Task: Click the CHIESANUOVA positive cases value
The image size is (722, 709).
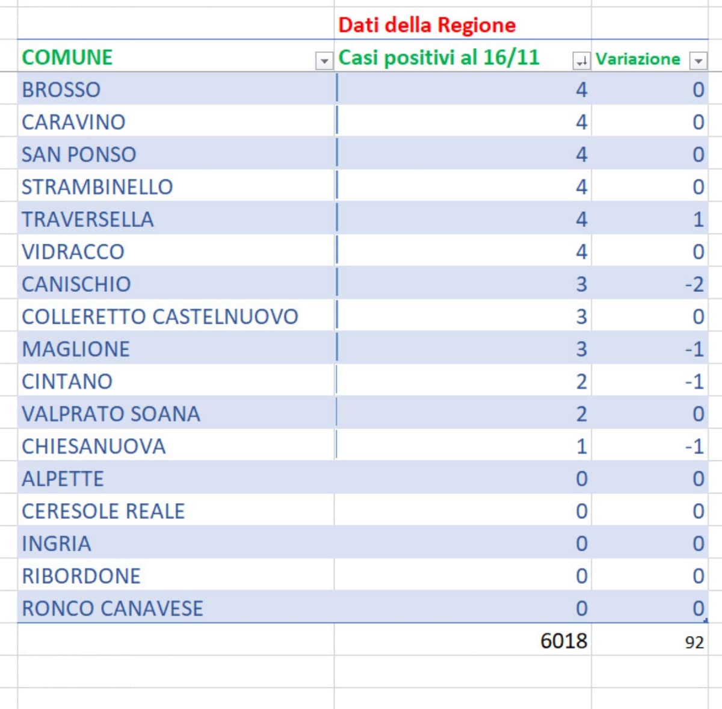Action: point(581,447)
